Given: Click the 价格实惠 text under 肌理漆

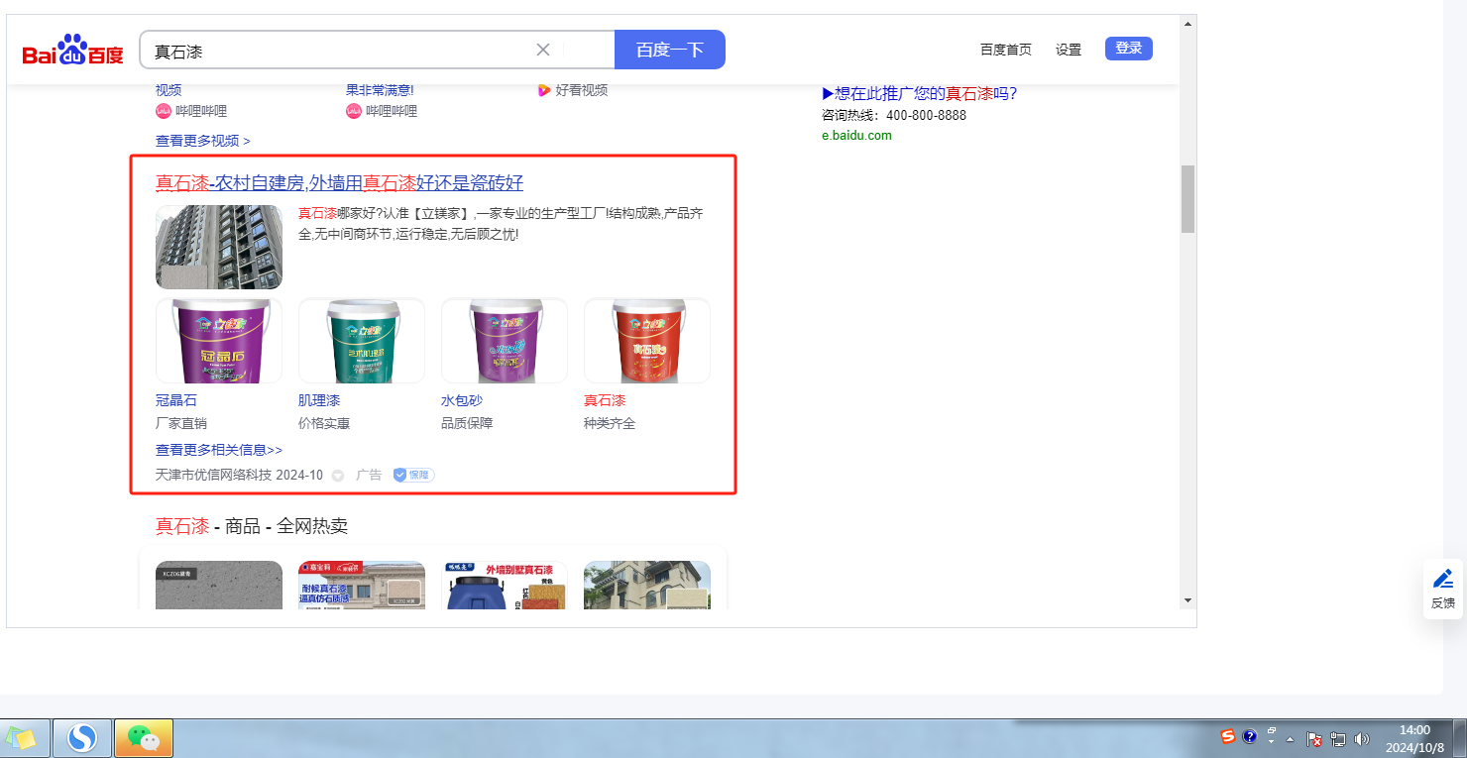Looking at the screenshot, I should (x=324, y=423).
